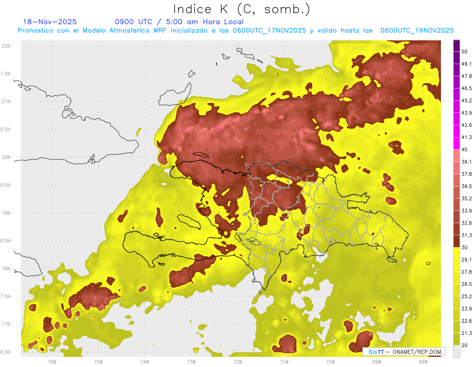Click the colorbar value '40'
The image size is (475, 367).
point(465,150)
